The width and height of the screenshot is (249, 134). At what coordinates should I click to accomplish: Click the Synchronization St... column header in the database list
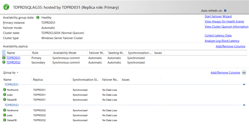[85, 80]
